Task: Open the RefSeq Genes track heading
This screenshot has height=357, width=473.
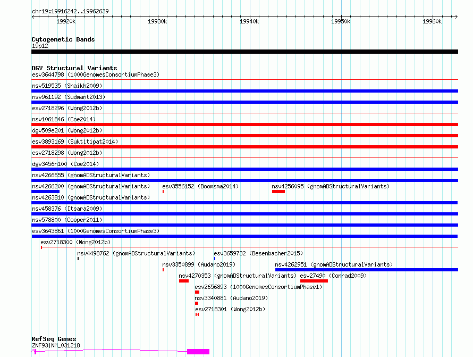Action: pos(54,339)
